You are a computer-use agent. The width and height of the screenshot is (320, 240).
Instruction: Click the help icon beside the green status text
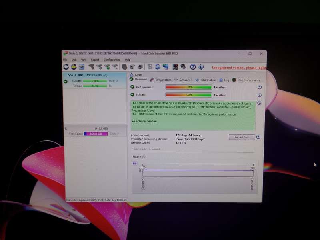click(259, 103)
